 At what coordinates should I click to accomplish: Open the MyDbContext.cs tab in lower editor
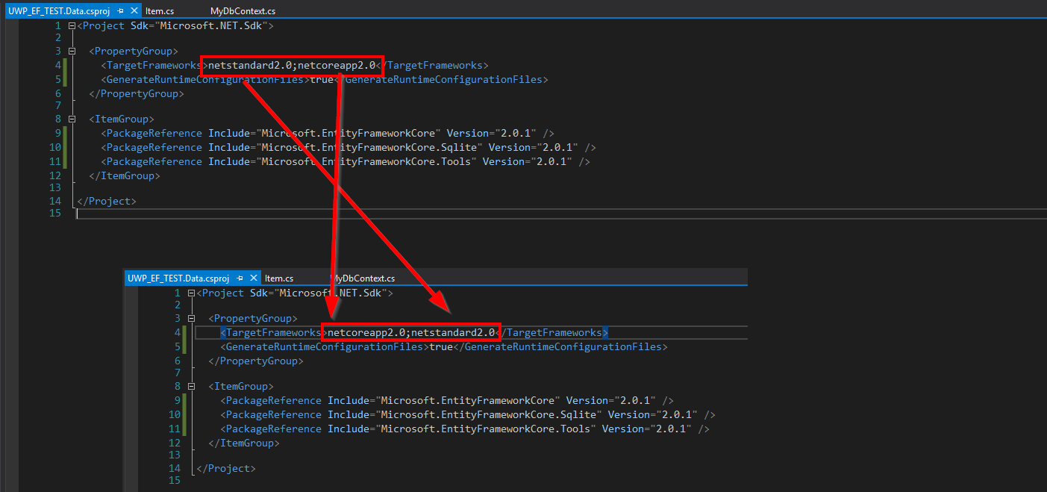click(363, 278)
